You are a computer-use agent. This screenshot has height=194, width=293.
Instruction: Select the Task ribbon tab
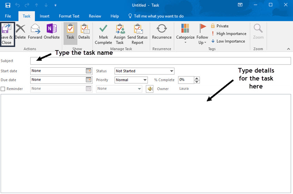point(27,16)
